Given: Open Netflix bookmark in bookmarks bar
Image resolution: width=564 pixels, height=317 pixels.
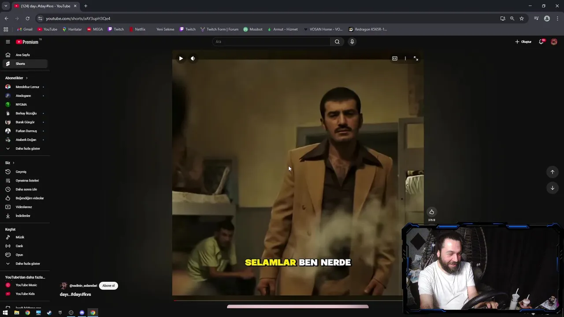Looking at the screenshot, I should click(137, 29).
